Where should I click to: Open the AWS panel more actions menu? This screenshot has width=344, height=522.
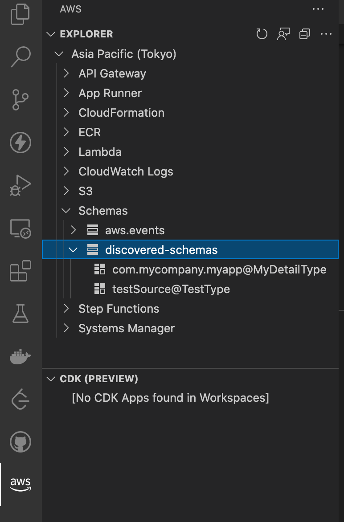(x=318, y=9)
